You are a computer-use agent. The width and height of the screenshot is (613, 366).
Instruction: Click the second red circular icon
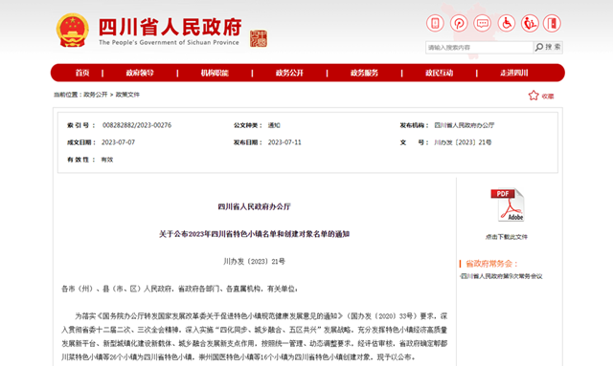click(459, 23)
